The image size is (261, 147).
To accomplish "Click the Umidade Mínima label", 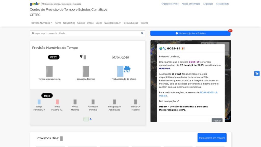I will (x=93, y=108).
